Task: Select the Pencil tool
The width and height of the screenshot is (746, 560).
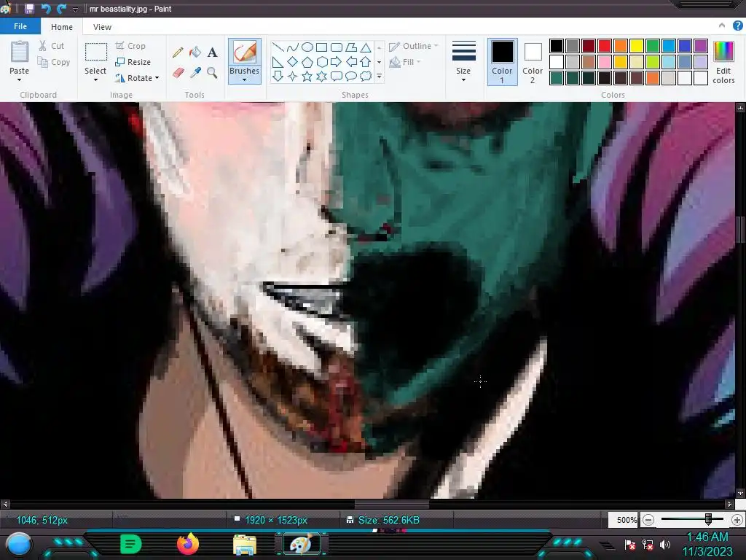Action: [178, 52]
